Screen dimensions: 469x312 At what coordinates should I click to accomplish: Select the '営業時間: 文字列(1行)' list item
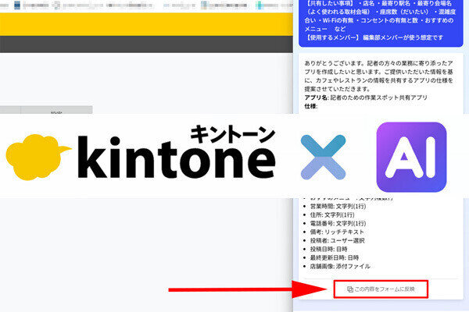[x=338, y=206]
